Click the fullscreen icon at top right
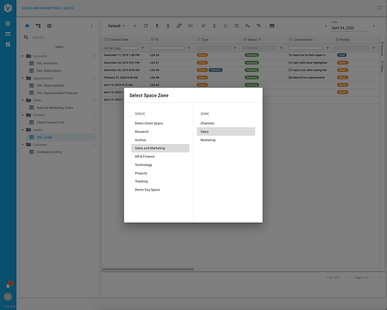387x310 pixels. (x=379, y=8)
